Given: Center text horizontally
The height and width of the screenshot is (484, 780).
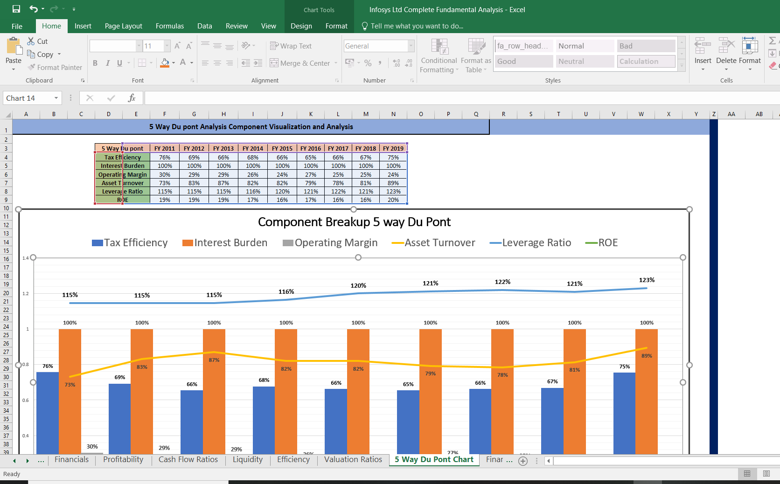Looking at the screenshot, I should click(x=217, y=63).
